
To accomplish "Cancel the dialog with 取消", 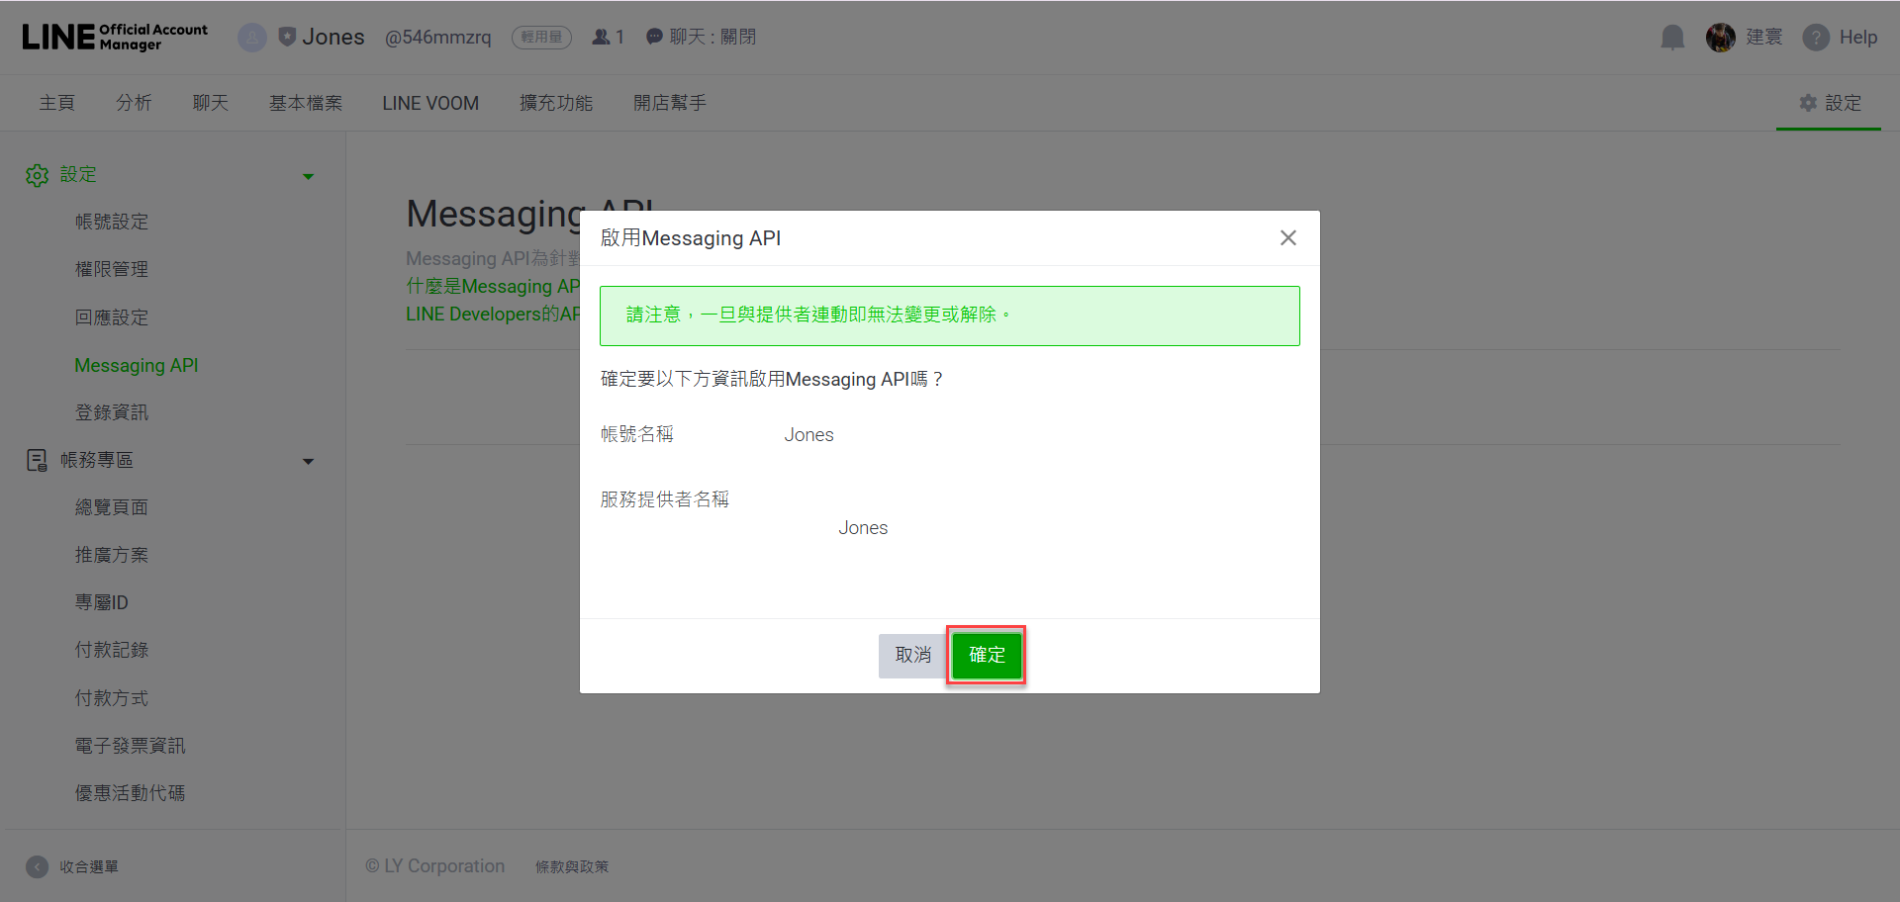I will pyautogui.click(x=912, y=655).
